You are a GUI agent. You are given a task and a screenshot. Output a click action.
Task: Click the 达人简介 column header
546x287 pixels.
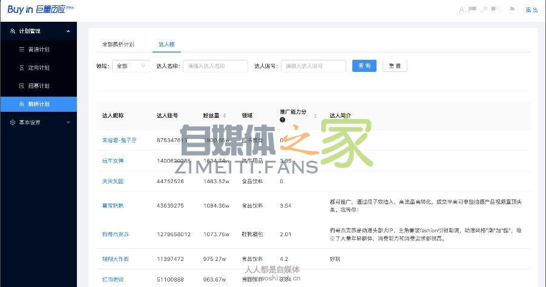pos(341,115)
